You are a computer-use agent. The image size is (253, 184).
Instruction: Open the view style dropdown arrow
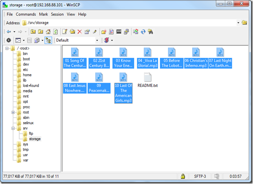[24, 40]
